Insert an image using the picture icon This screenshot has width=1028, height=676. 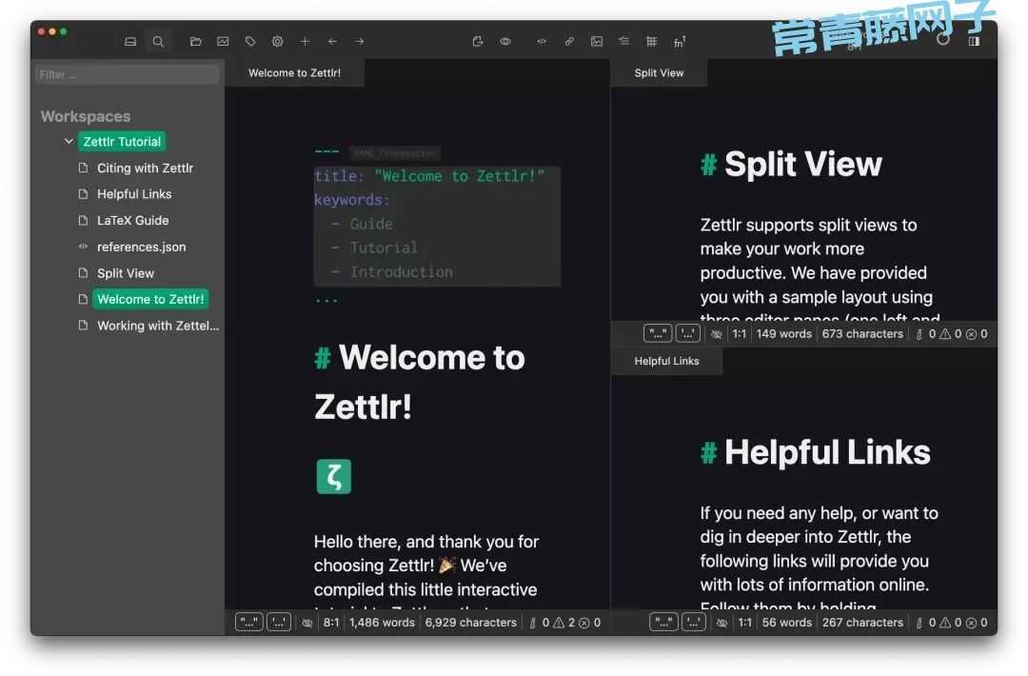597,41
